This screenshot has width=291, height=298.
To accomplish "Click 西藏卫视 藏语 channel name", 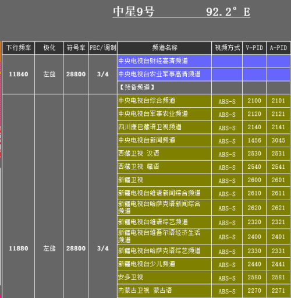I will pos(139,166).
